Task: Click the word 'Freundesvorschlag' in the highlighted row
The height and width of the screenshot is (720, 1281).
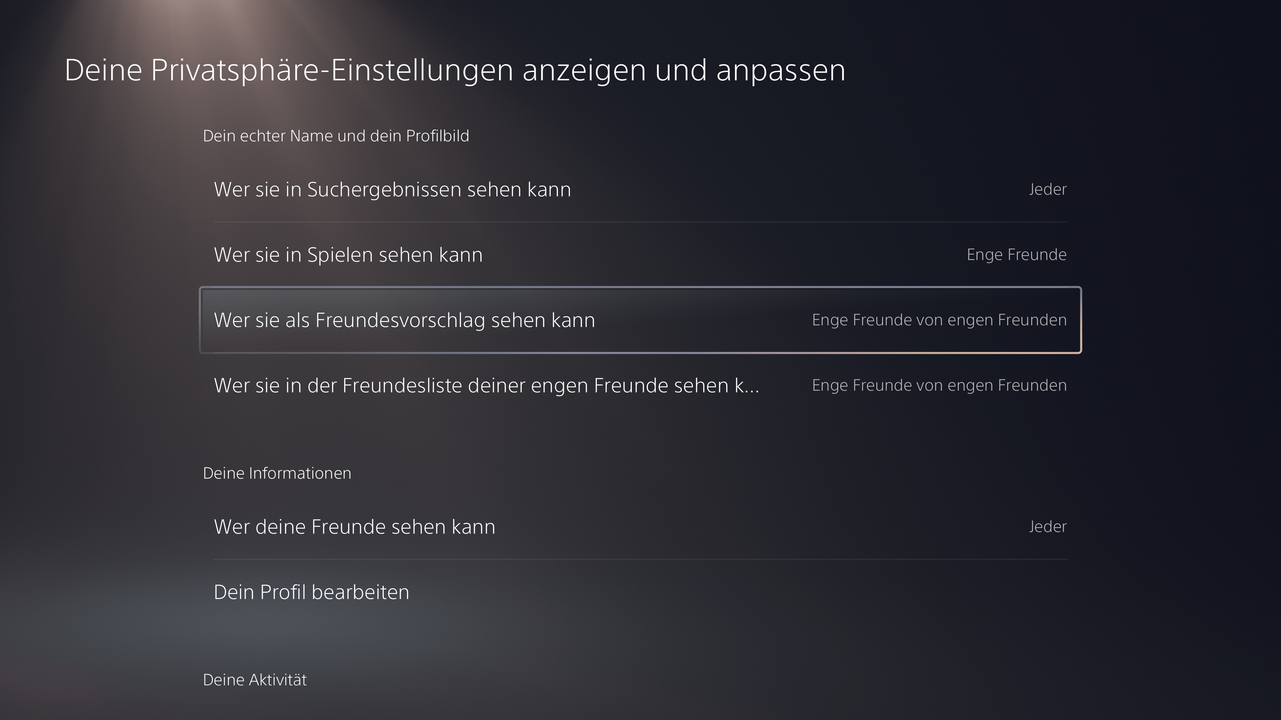Action: [400, 320]
